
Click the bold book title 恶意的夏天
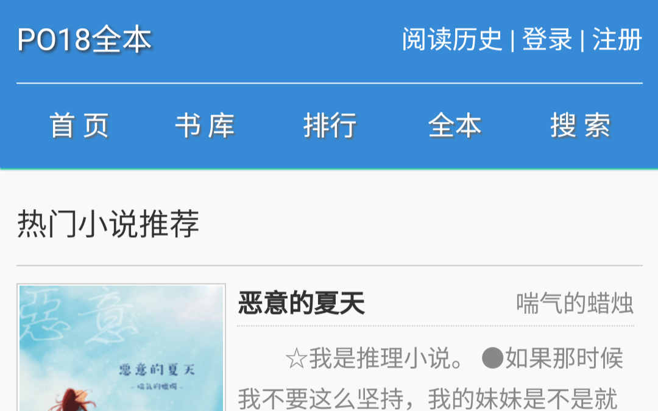click(302, 303)
